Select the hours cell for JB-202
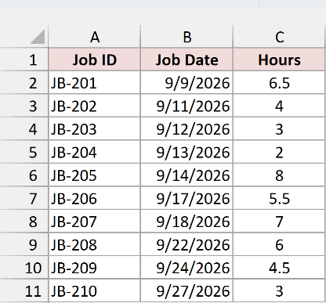This screenshot has width=326, height=303. [x=279, y=106]
